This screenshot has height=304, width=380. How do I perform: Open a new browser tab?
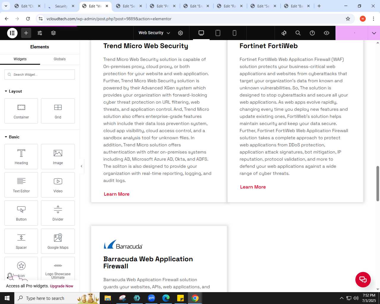tap(319, 6)
